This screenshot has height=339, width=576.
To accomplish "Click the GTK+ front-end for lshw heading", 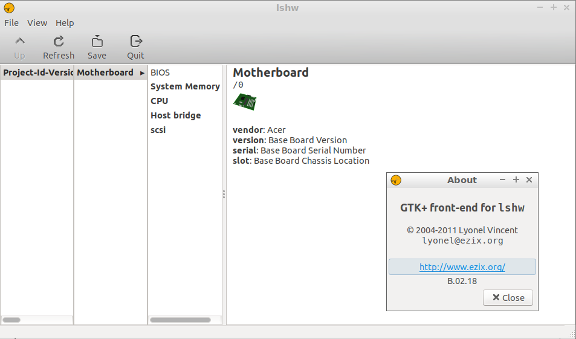I will 462,207.
